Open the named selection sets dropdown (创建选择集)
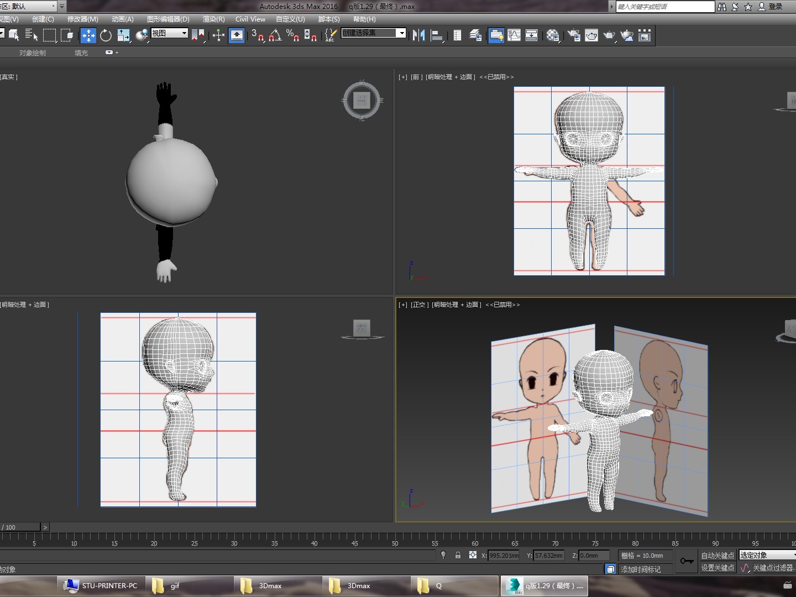The height and width of the screenshot is (597, 796). 374,33
